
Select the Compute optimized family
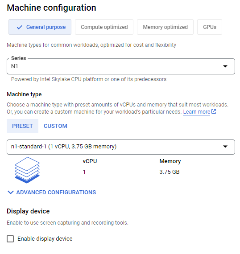tap(104, 27)
